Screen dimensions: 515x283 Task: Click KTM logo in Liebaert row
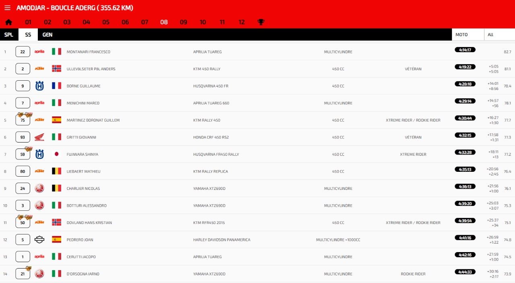[39, 171]
